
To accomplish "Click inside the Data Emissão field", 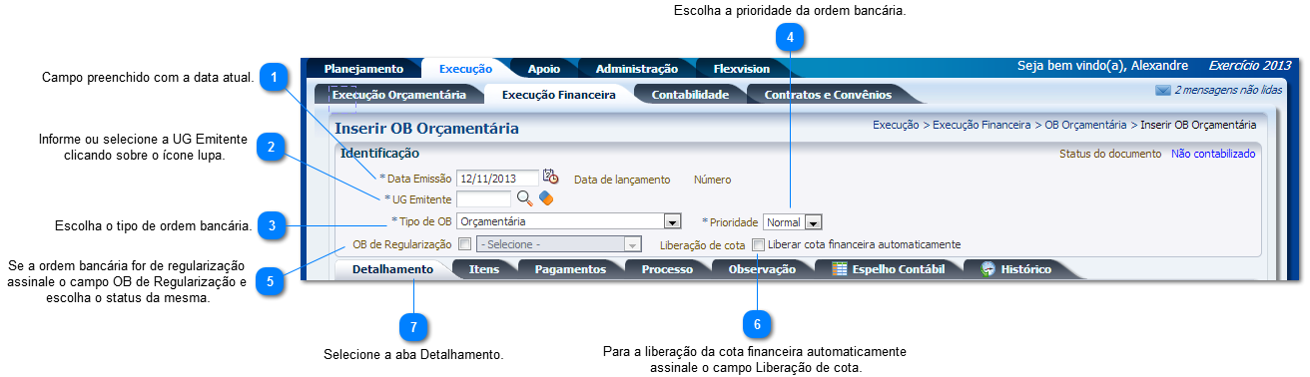I will click(x=497, y=179).
